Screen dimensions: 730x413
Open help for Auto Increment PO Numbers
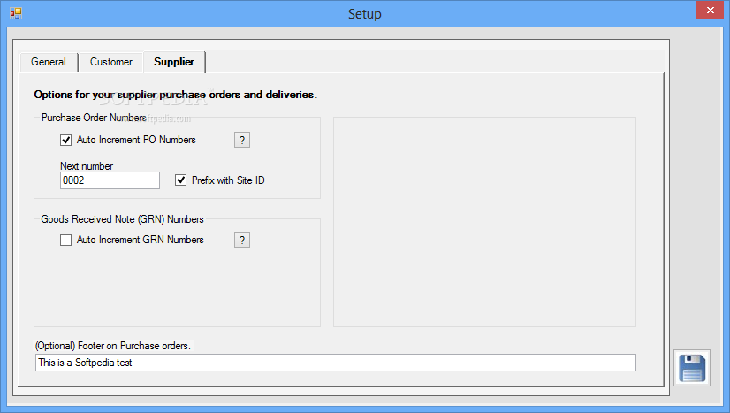pos(242,140)
